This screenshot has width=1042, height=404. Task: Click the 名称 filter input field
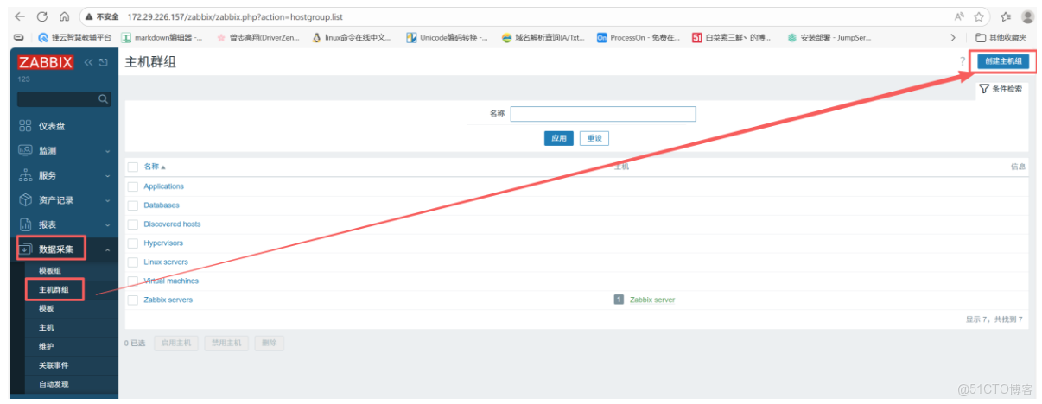603,114
